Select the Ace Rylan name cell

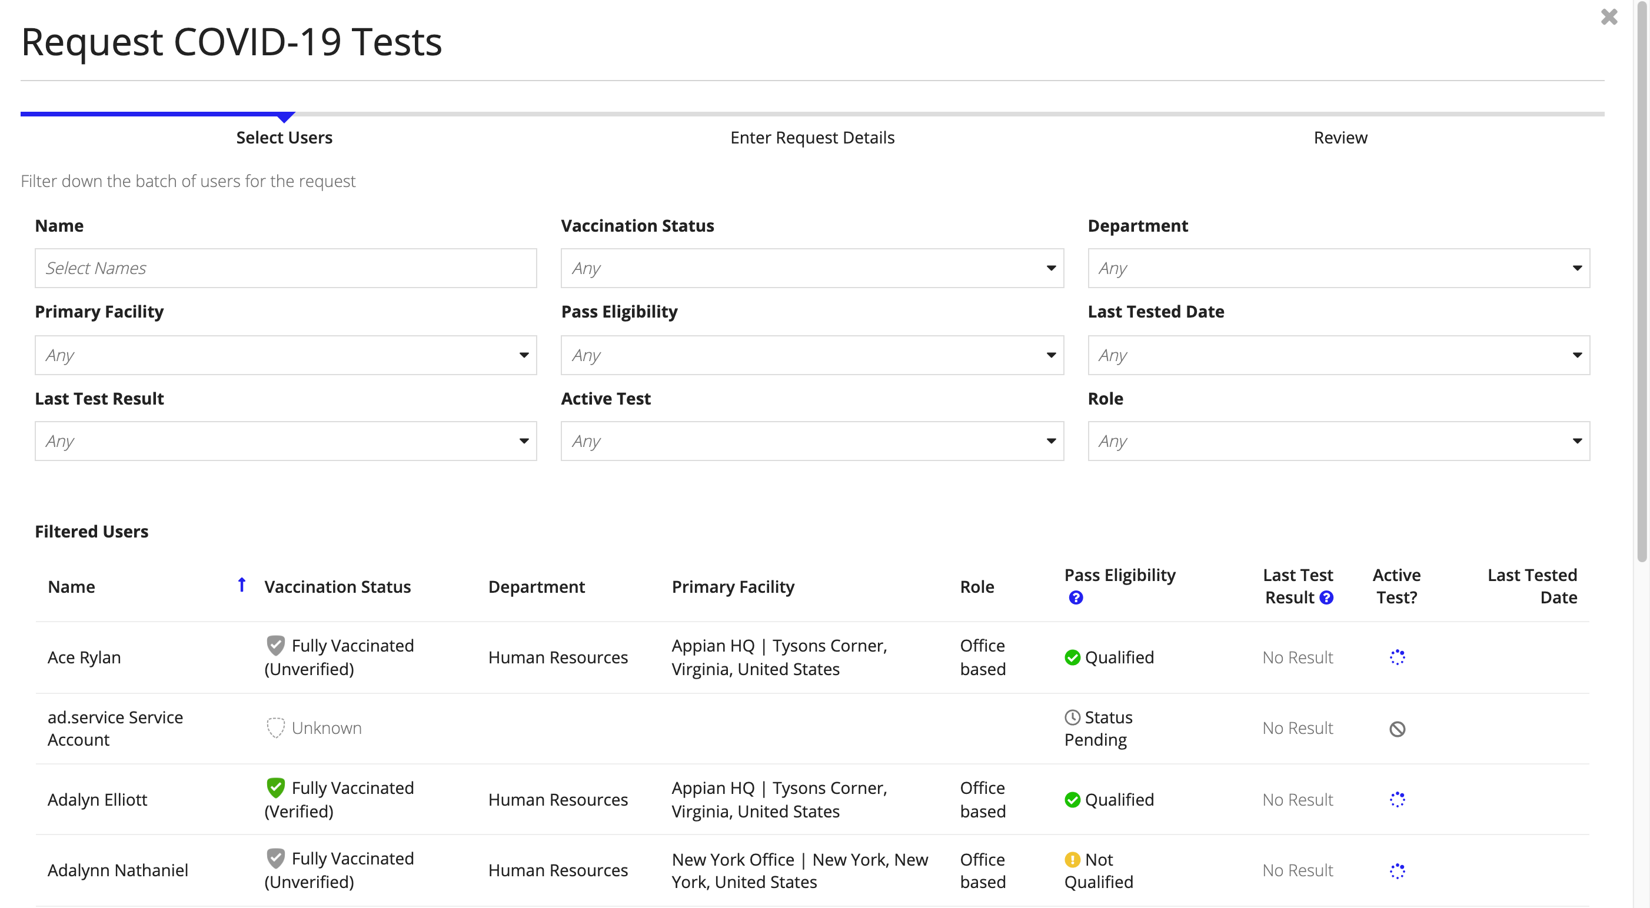click(84, 657)
